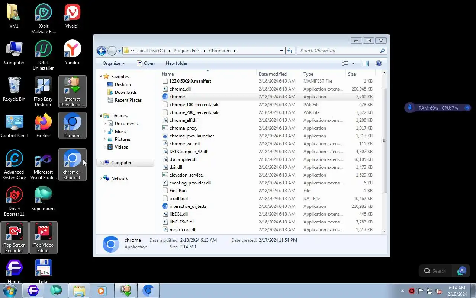Click the New folder toolbar button

(177, 63)
